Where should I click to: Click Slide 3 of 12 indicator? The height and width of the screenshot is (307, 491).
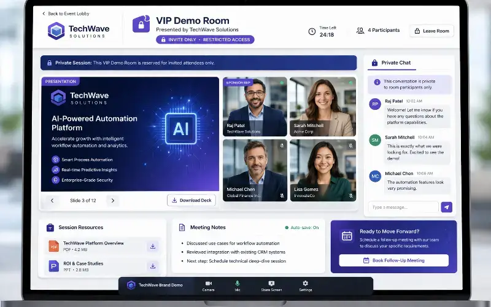pyautogui.click(x=83, y=201)
